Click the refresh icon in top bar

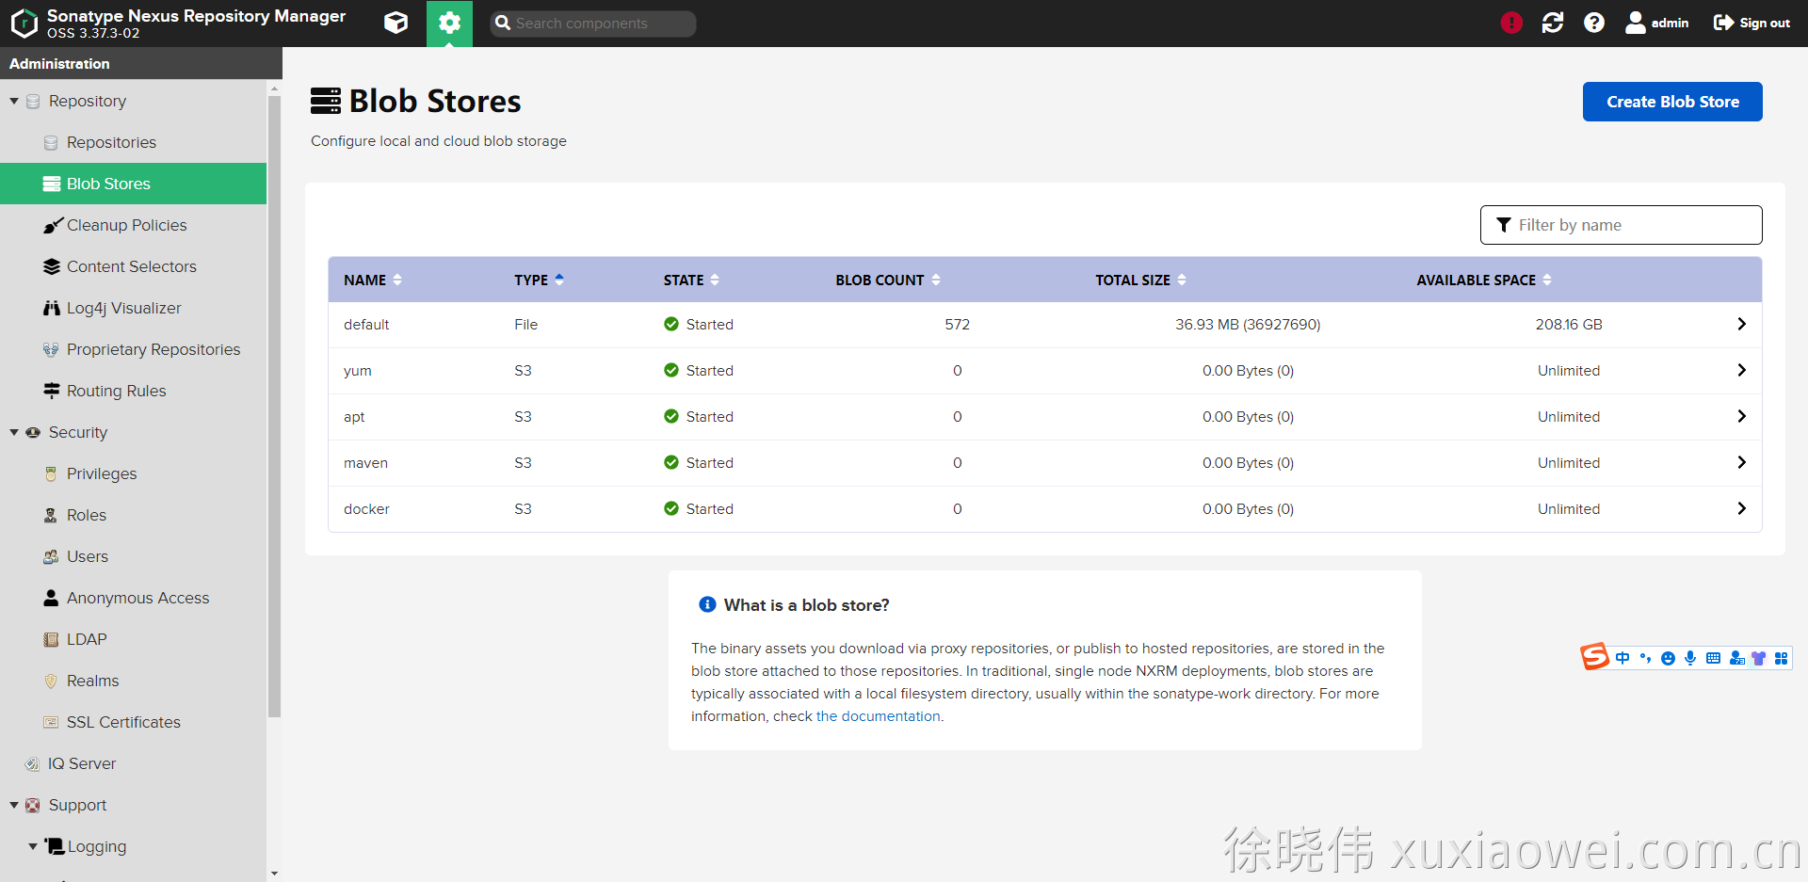coord(1553,23)
